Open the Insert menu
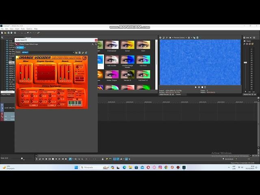Screen dimensions: 260x195 (17, 29)
